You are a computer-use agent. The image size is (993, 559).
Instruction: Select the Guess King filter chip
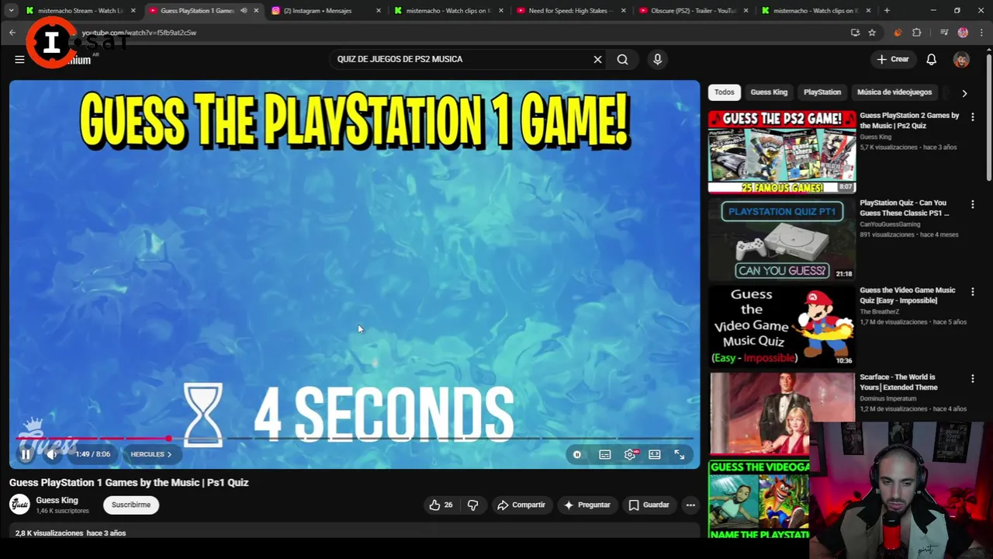pos(769,92)
